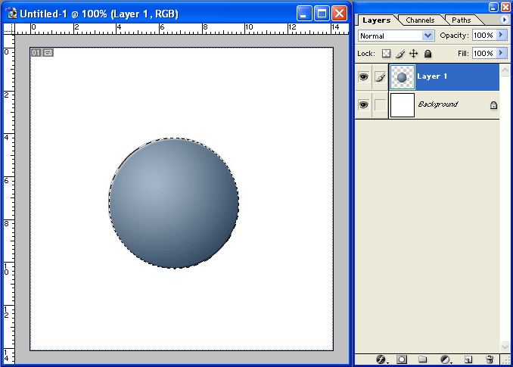Viewport: 513px width, 367px height.
Task: Add a layer mask with the mask icon
Action: pyautogui.click(x=402, y=359)
